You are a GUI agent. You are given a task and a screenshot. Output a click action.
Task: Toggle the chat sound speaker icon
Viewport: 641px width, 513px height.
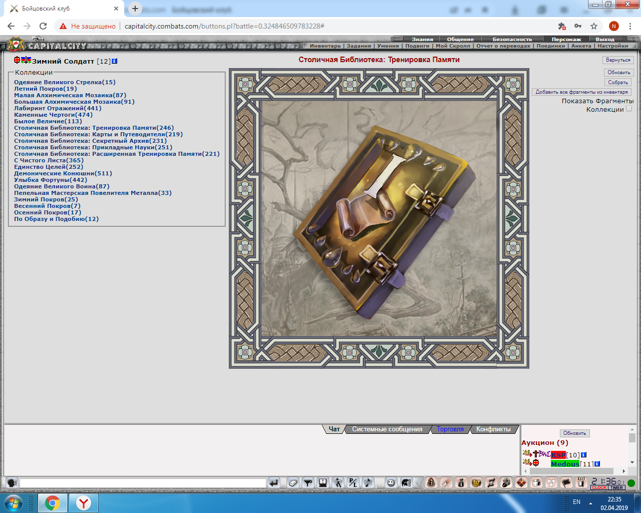click(x=368, y=483)
